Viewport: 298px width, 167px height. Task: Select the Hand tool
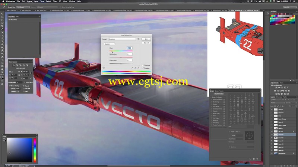[x=2, y=69]
